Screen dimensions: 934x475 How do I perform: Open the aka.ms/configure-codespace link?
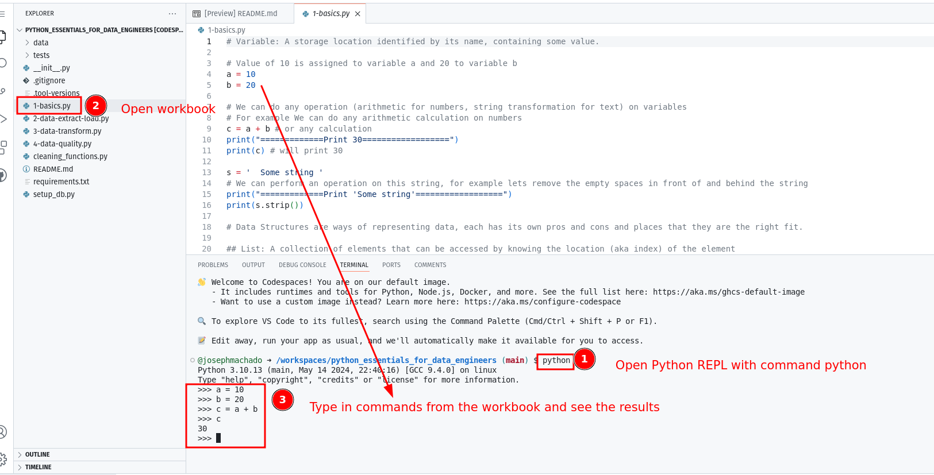point(543,302)
